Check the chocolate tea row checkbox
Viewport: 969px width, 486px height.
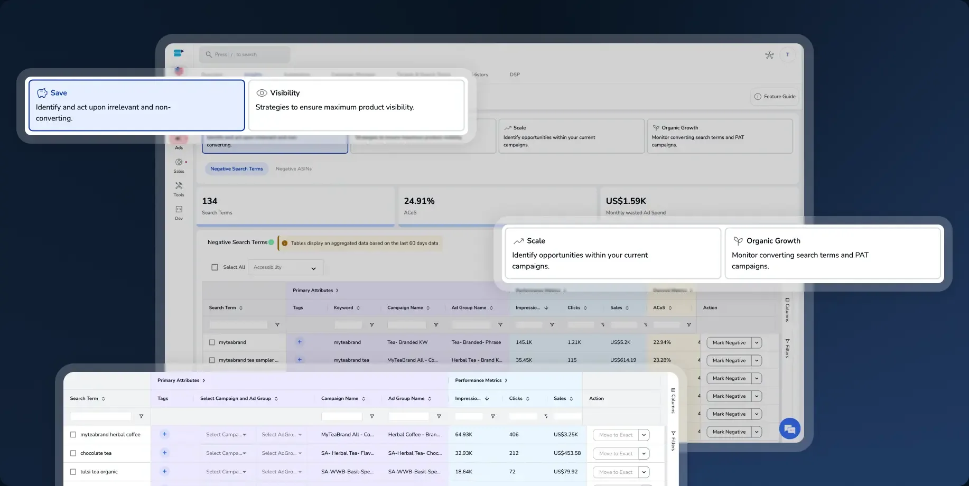[73, 453]
